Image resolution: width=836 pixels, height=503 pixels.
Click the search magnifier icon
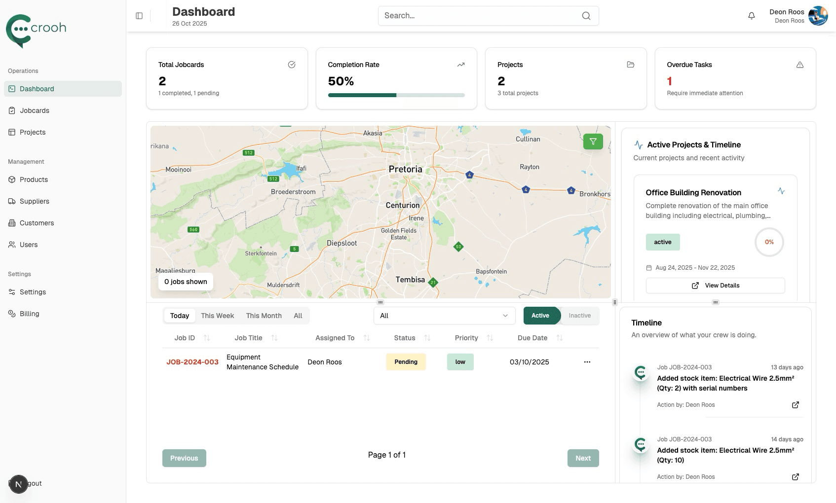point(586,16)
